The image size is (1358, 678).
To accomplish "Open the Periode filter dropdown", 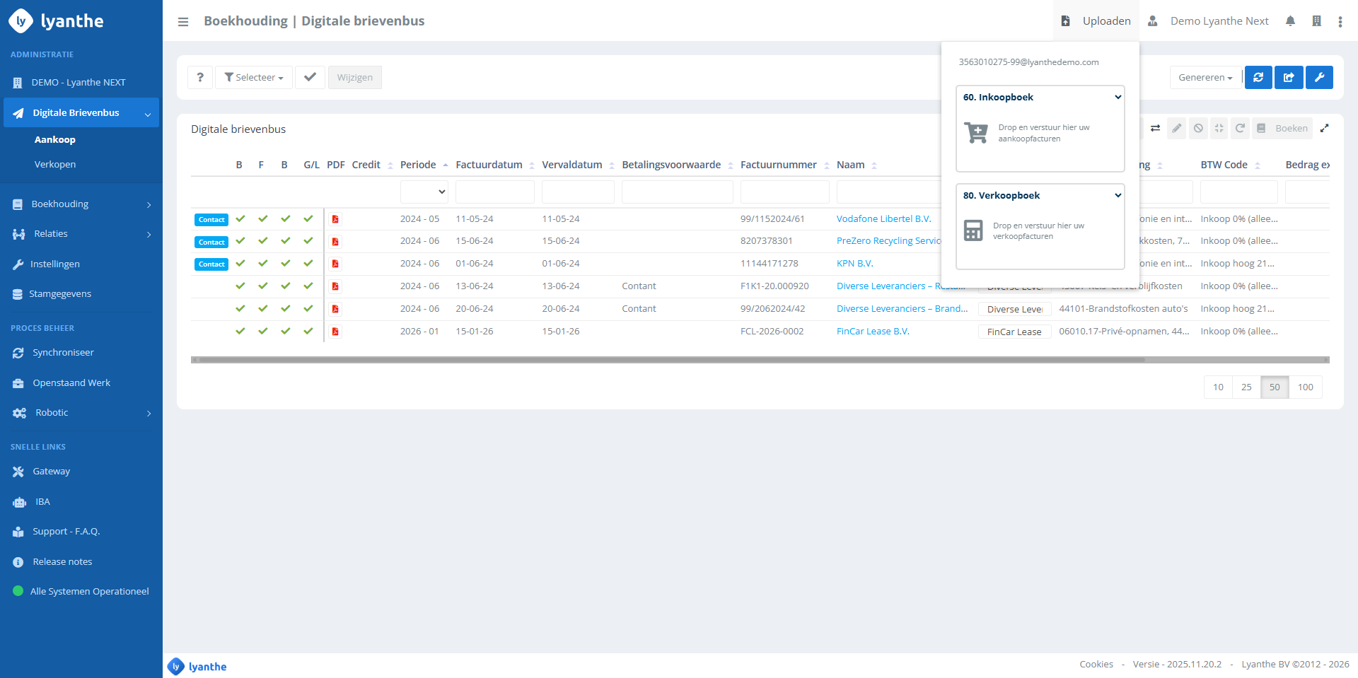I will pyautogui.click(x=424, y=192).
